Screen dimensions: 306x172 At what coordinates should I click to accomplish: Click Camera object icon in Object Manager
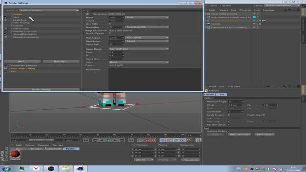tap(208, 24)
